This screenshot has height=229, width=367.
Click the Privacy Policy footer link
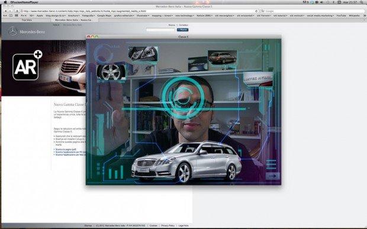click(x=168, y=225)
